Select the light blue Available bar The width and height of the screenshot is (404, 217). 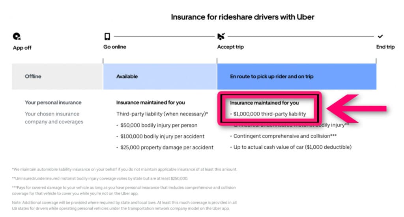[x=160, y=77]
